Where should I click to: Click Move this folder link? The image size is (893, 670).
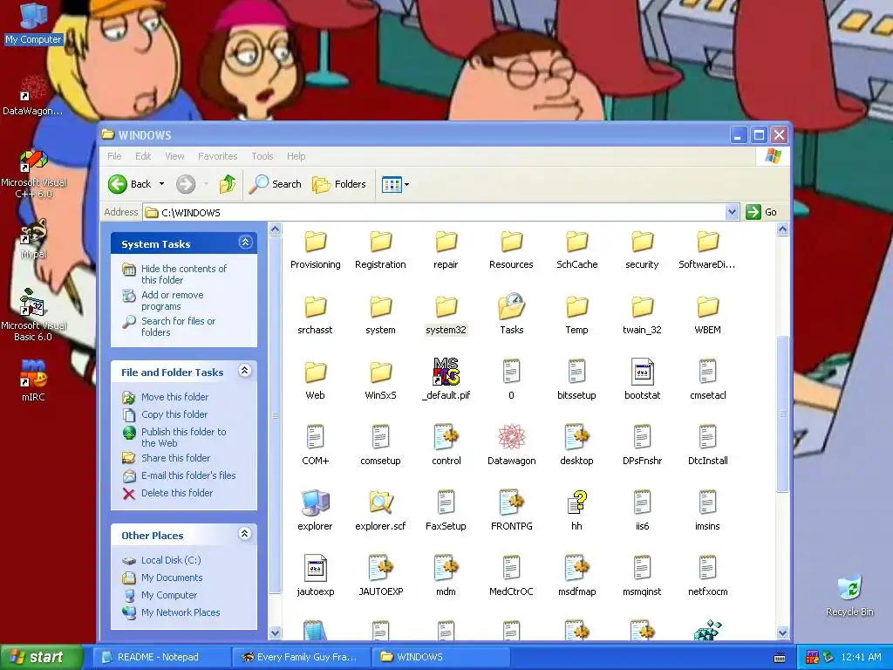174,397
